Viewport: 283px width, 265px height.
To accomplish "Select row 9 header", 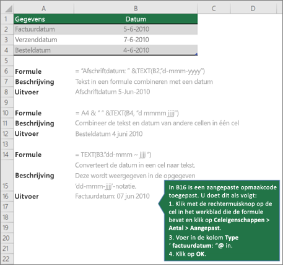I will click(6, 102).
